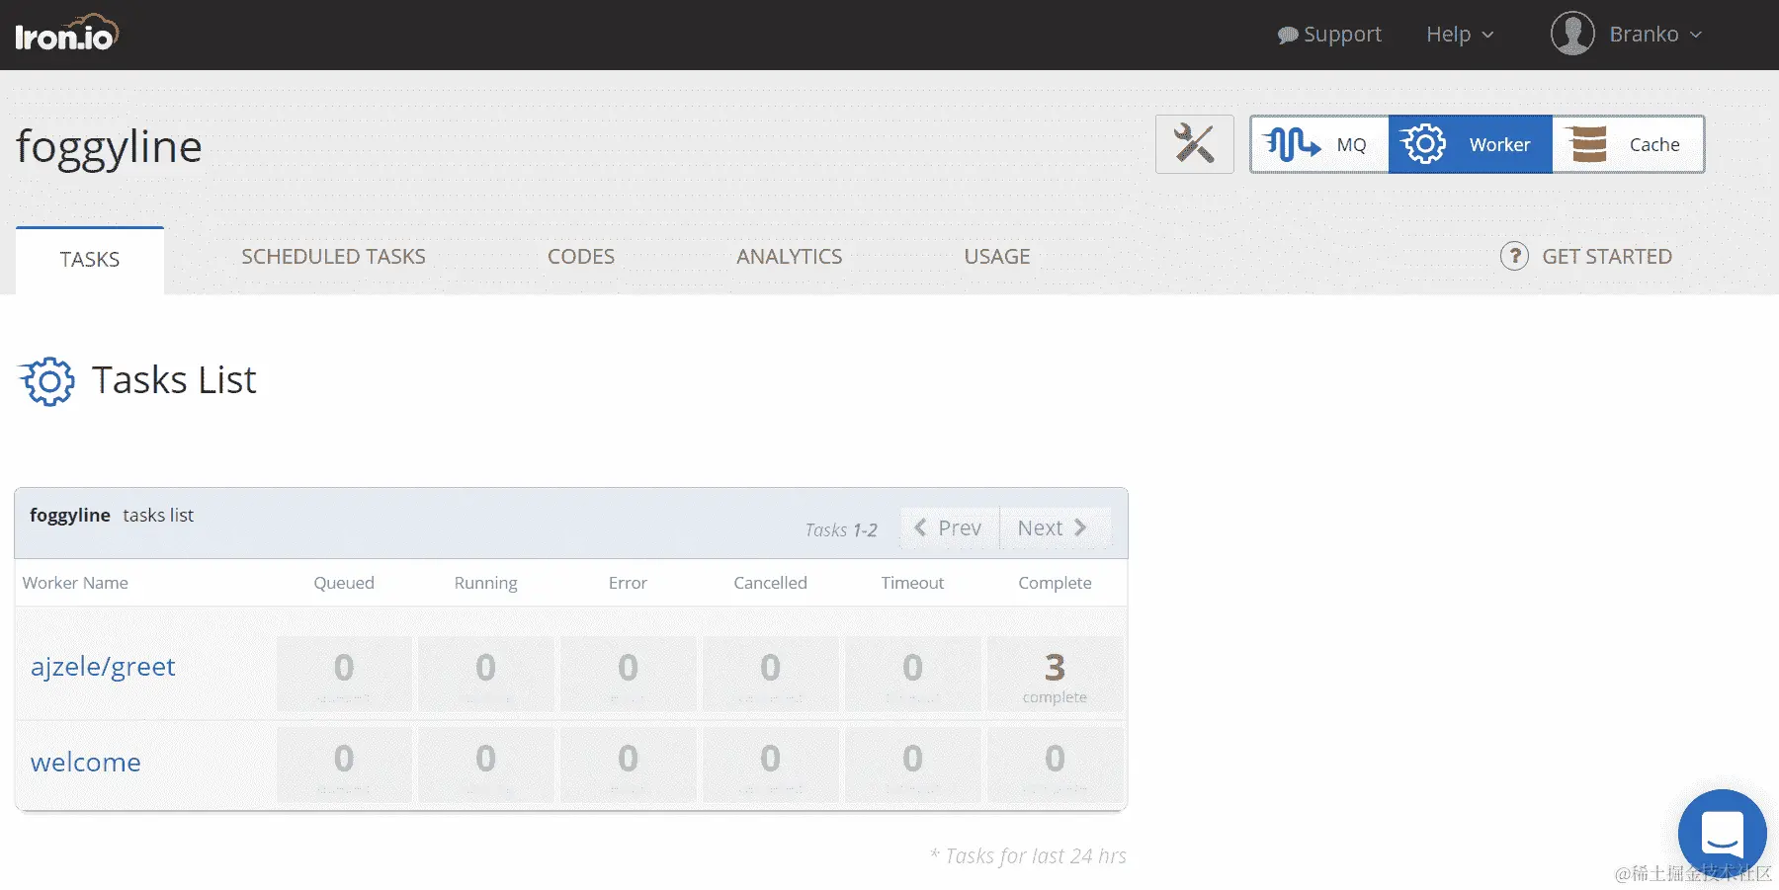Click the Branko user avatar icon
Image resolution: width=1779 pixels, height=890 pixels.
coord(1572,34)
